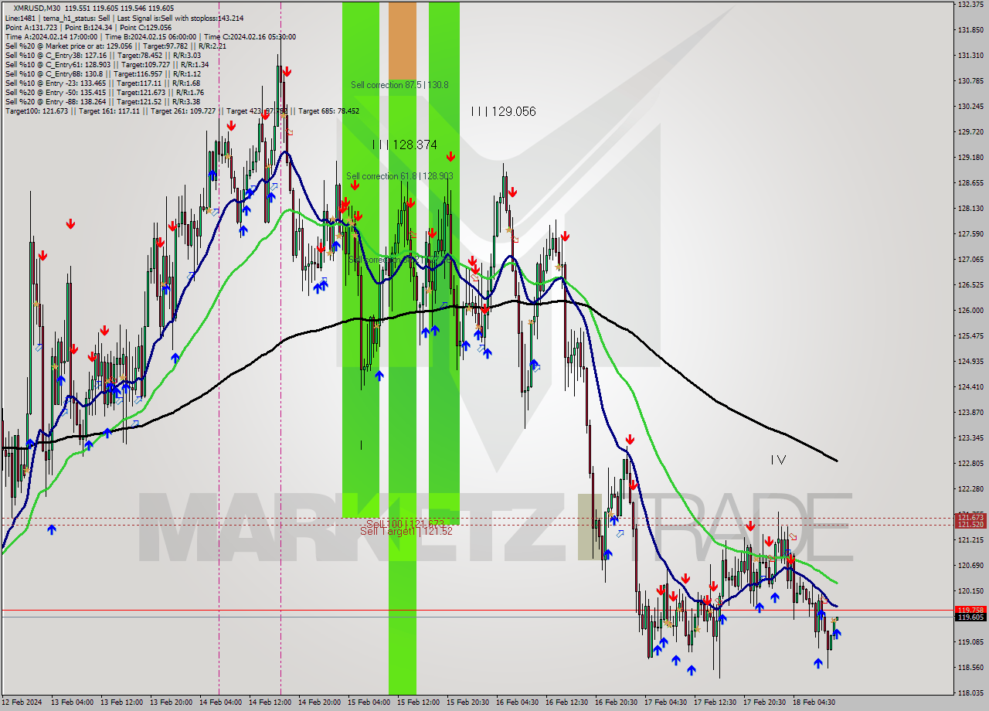Click the dark 119.605 current price tag
989x711 pixels.
(970, 617)
